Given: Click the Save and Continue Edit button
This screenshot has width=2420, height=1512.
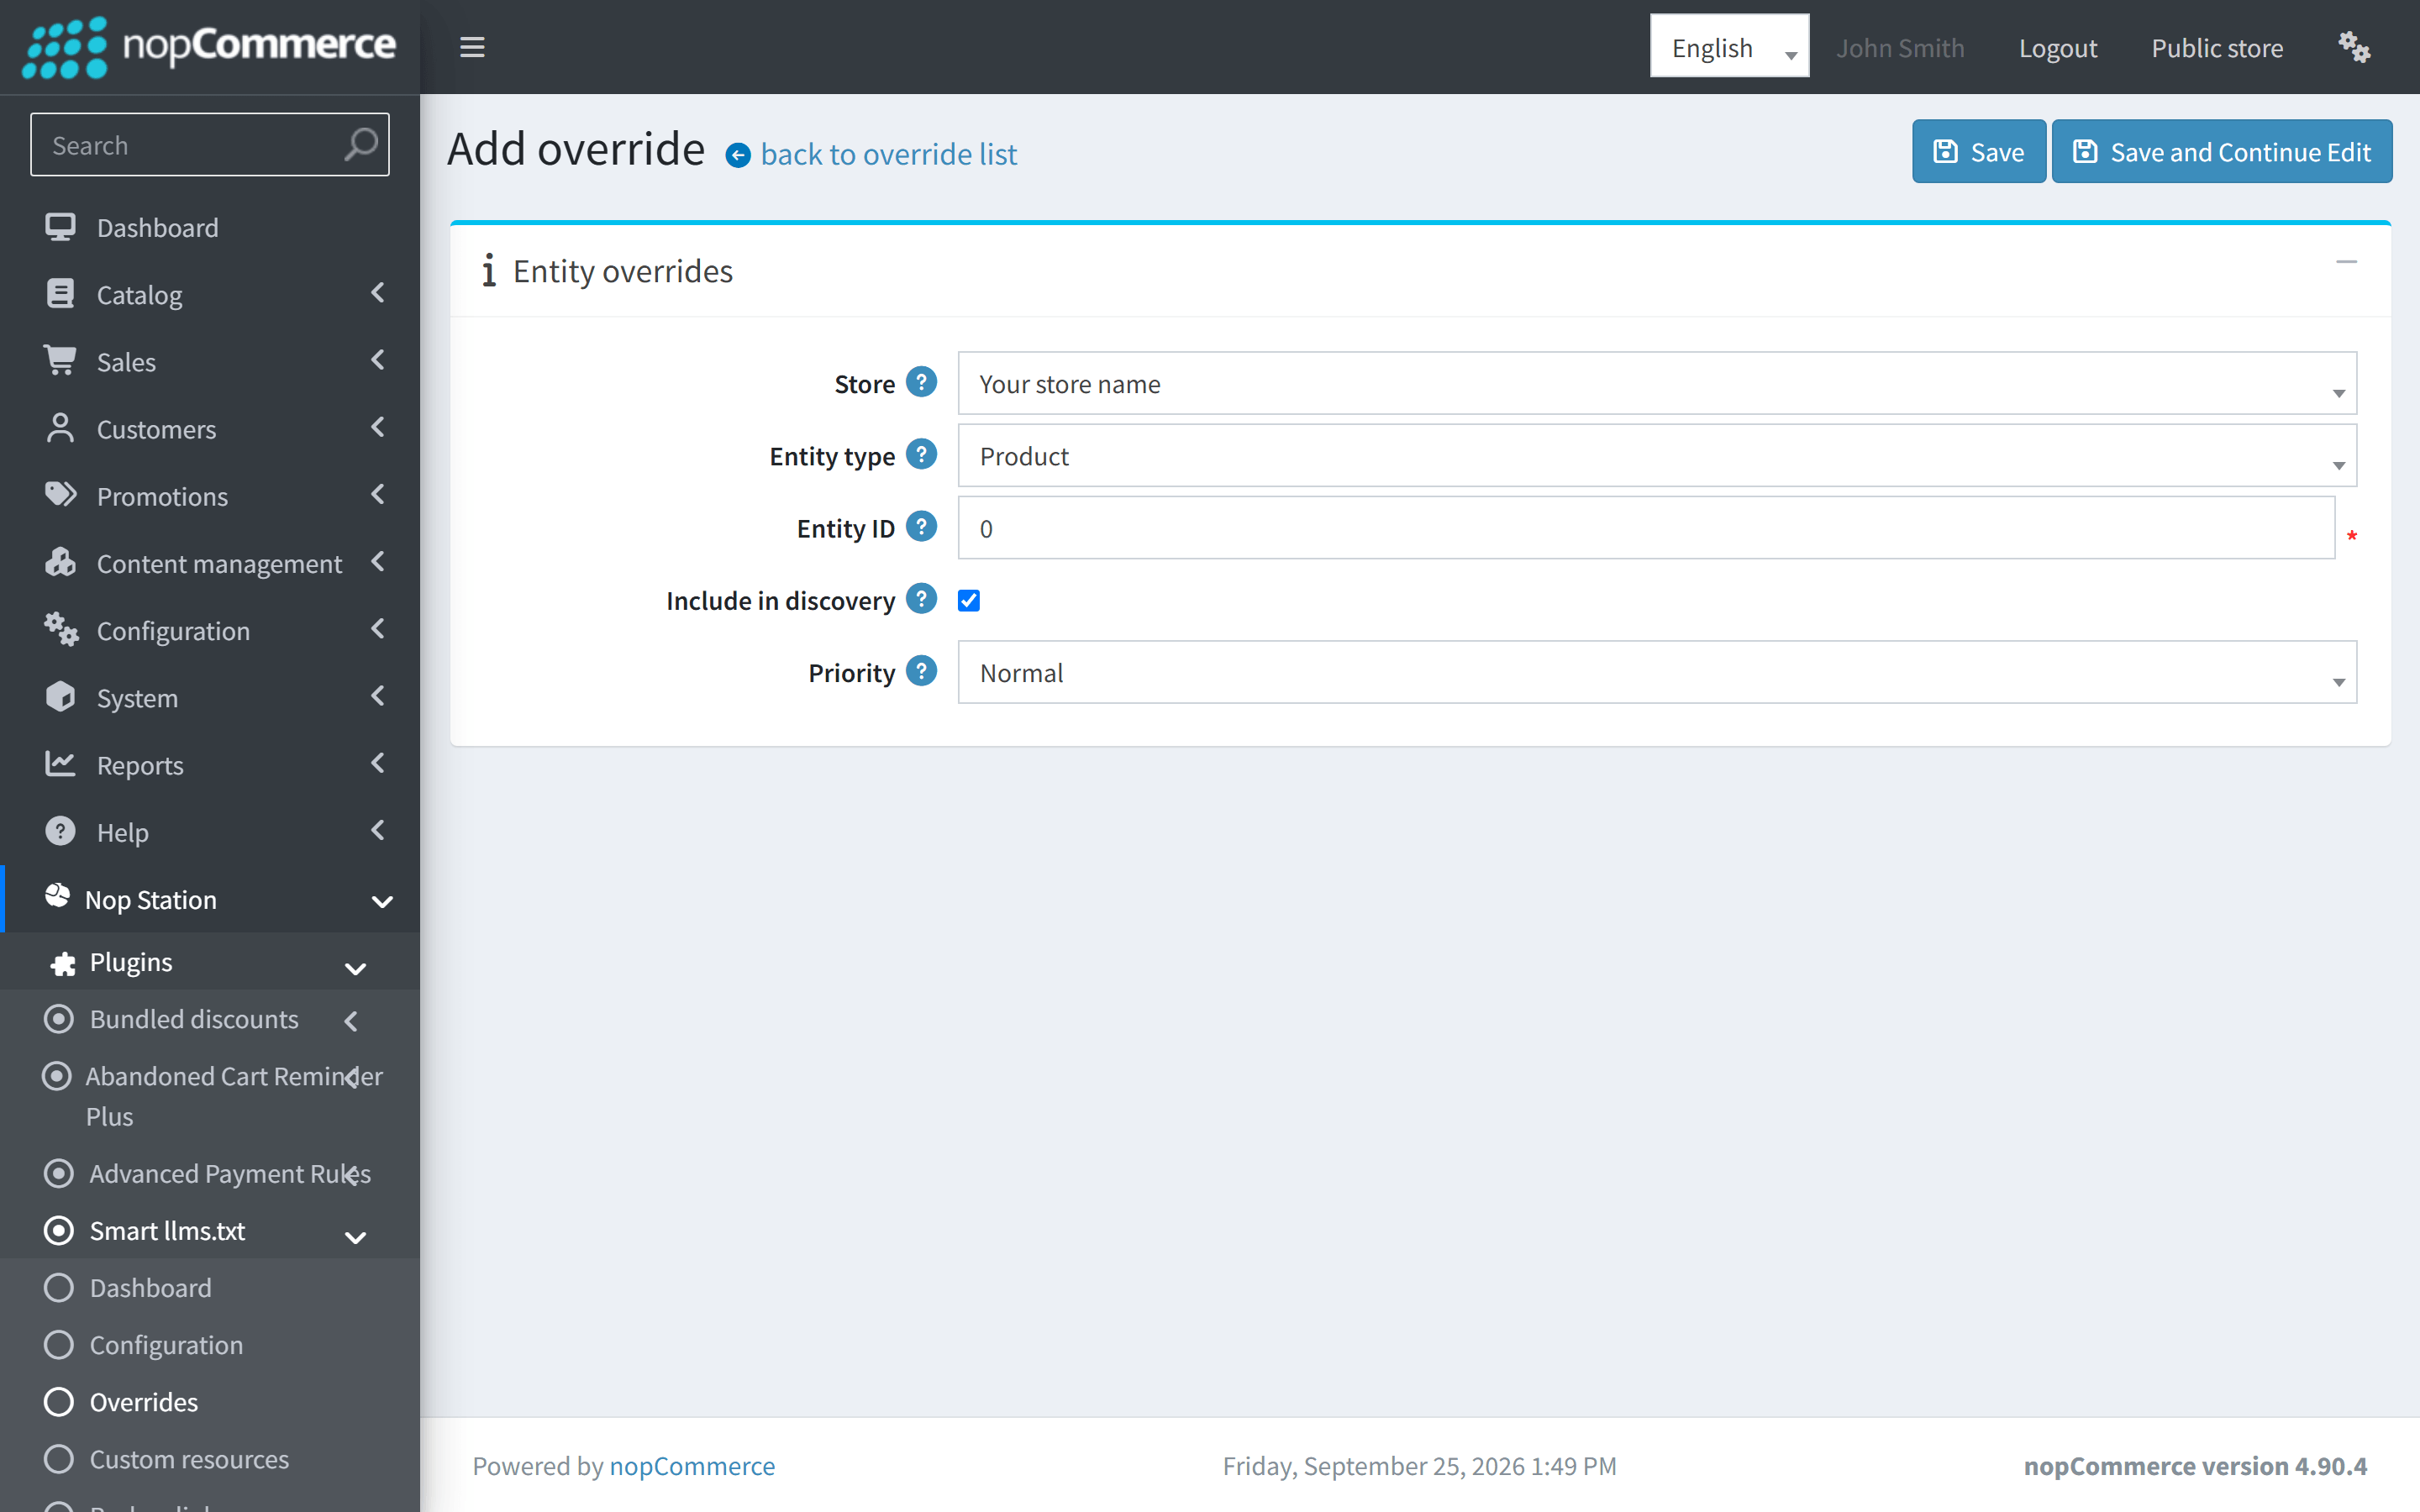Looking at the screenshot, I should 2221,152.
